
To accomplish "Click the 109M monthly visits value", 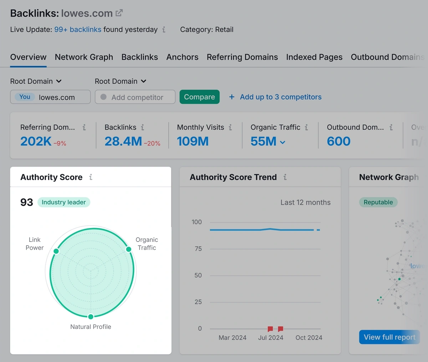I will coord(193,141).
